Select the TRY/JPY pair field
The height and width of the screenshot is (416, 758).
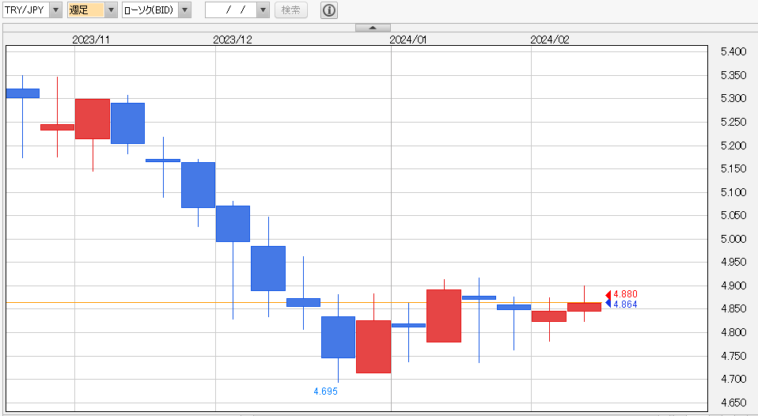pyautogui.click(x=26, y=9)
